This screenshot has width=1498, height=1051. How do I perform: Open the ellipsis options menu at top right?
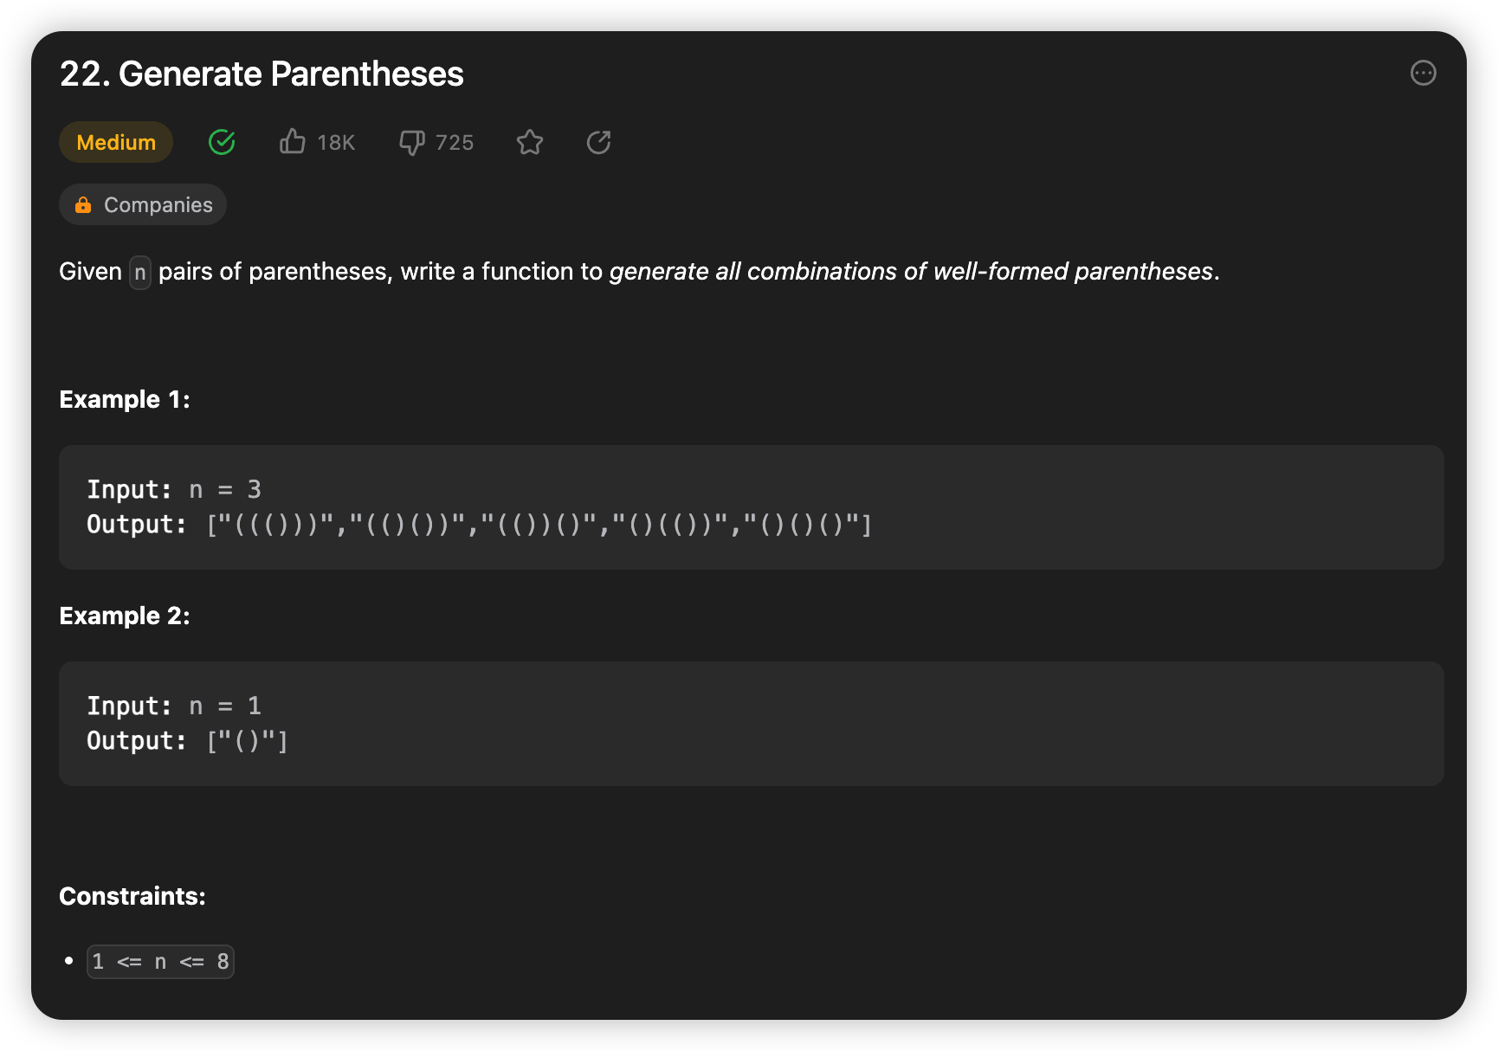click(x=1424, y=74)
